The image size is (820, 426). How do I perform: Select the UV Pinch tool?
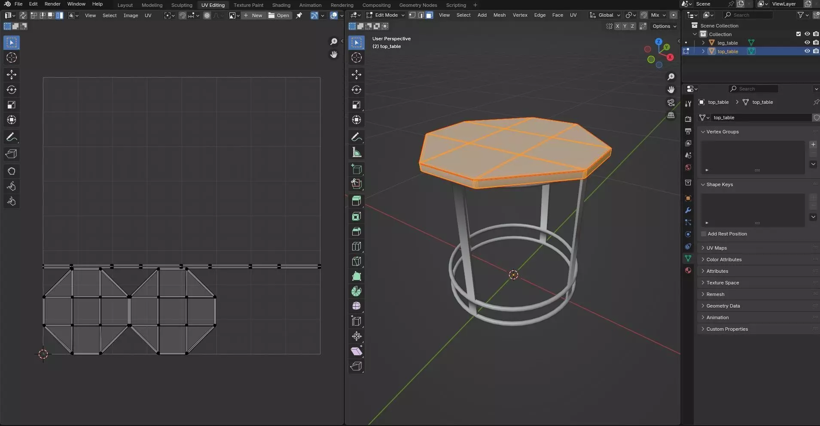12,201
